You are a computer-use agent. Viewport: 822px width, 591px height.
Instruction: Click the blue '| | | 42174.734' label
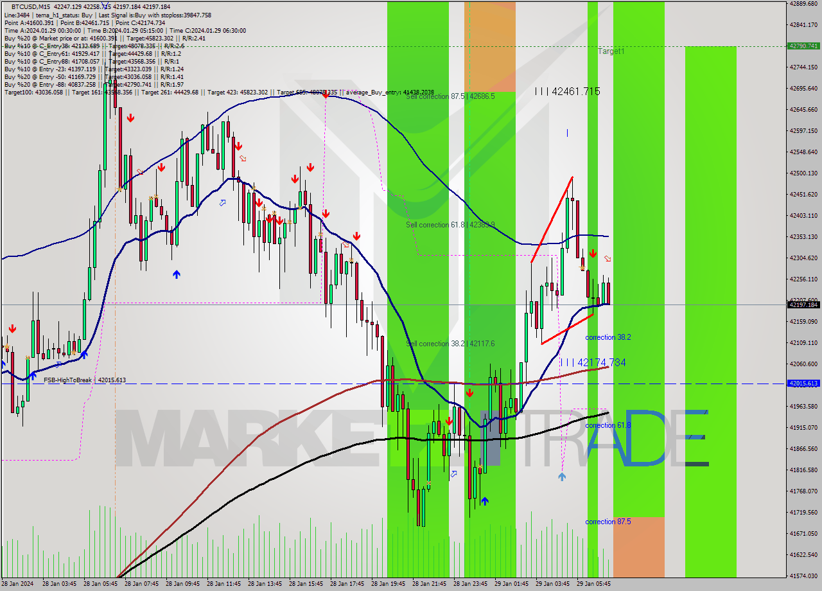click(x=593, y=363)
